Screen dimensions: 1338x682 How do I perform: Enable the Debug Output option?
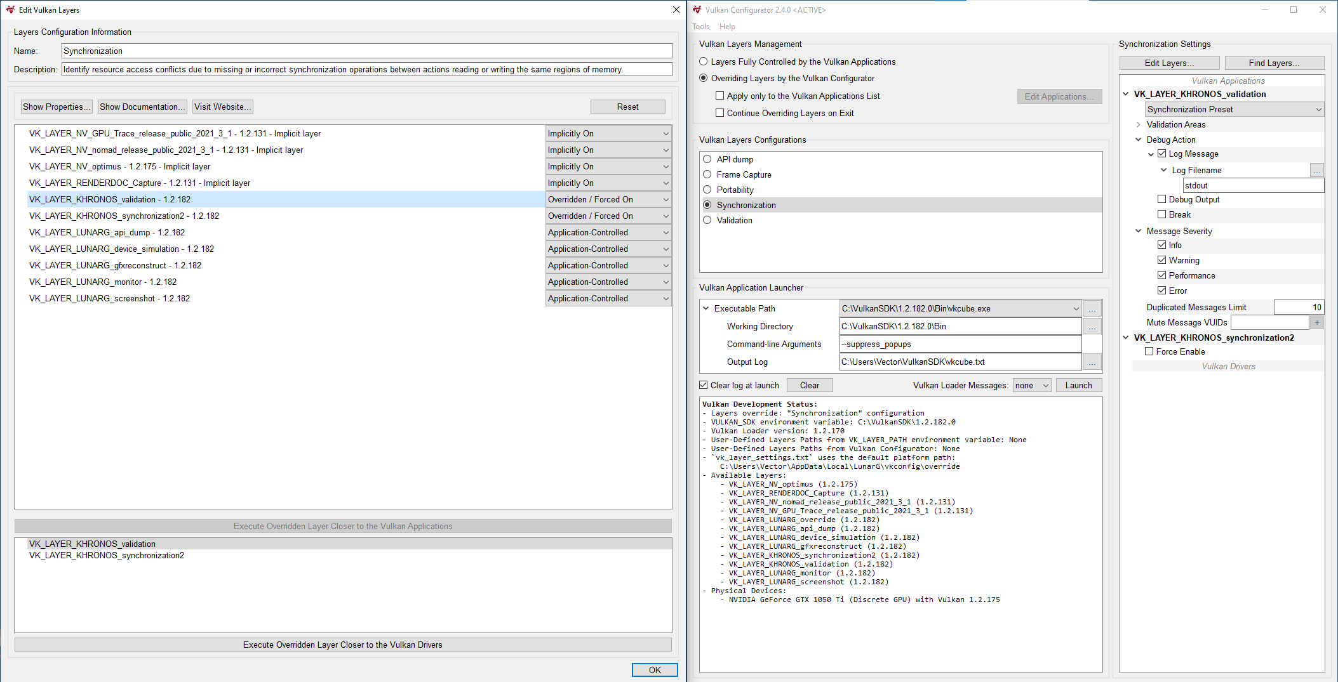point(1160,199)
